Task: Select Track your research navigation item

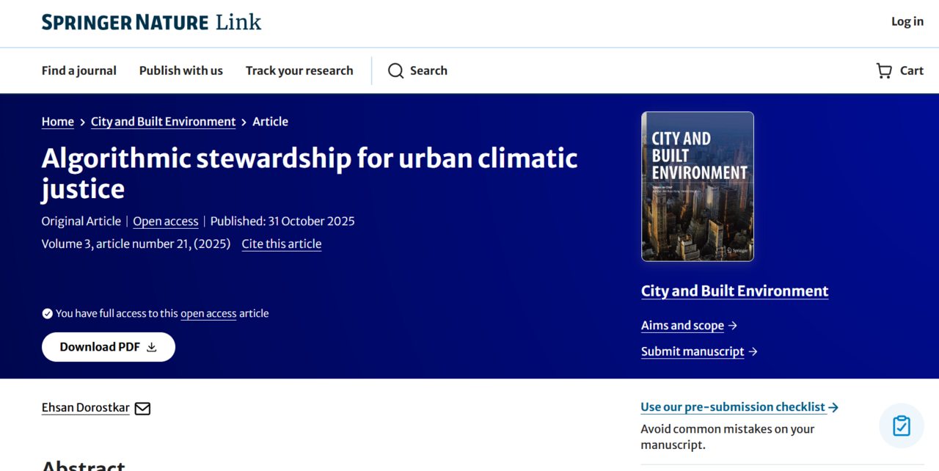Action: pyautogui.click(x=299, y=70)
